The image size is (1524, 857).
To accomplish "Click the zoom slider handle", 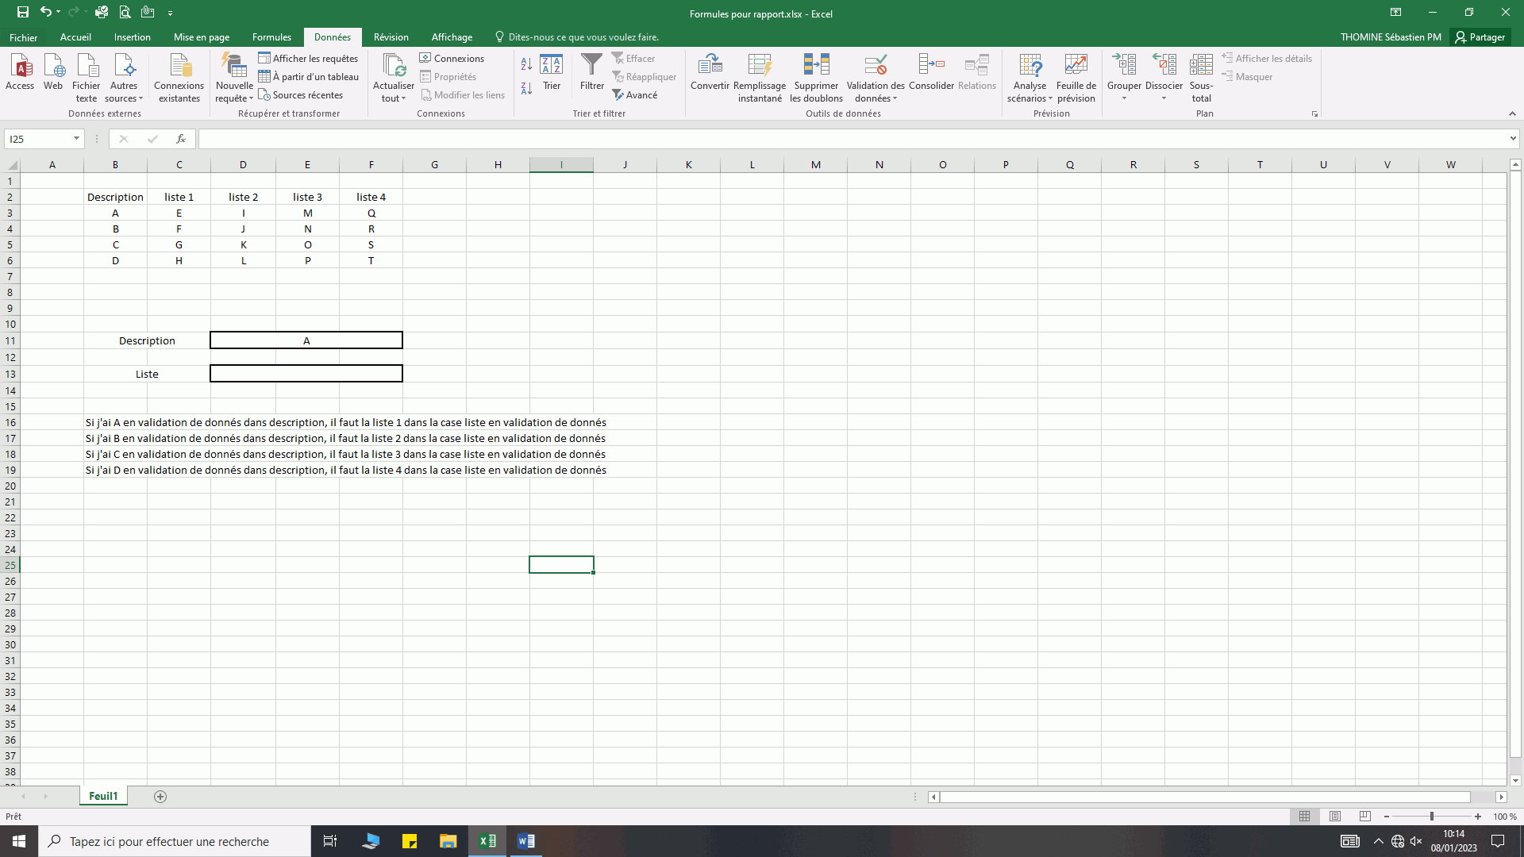I will (1432, 817).
